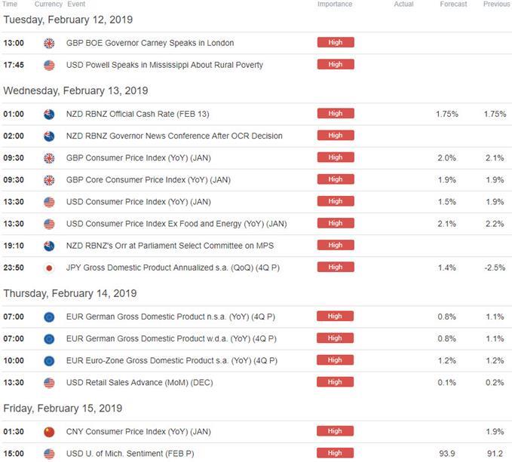This screenshot has width=512, height=462.
Task: Click the UK flag beside BOE Governor Carney event
Action: (50, 43)
